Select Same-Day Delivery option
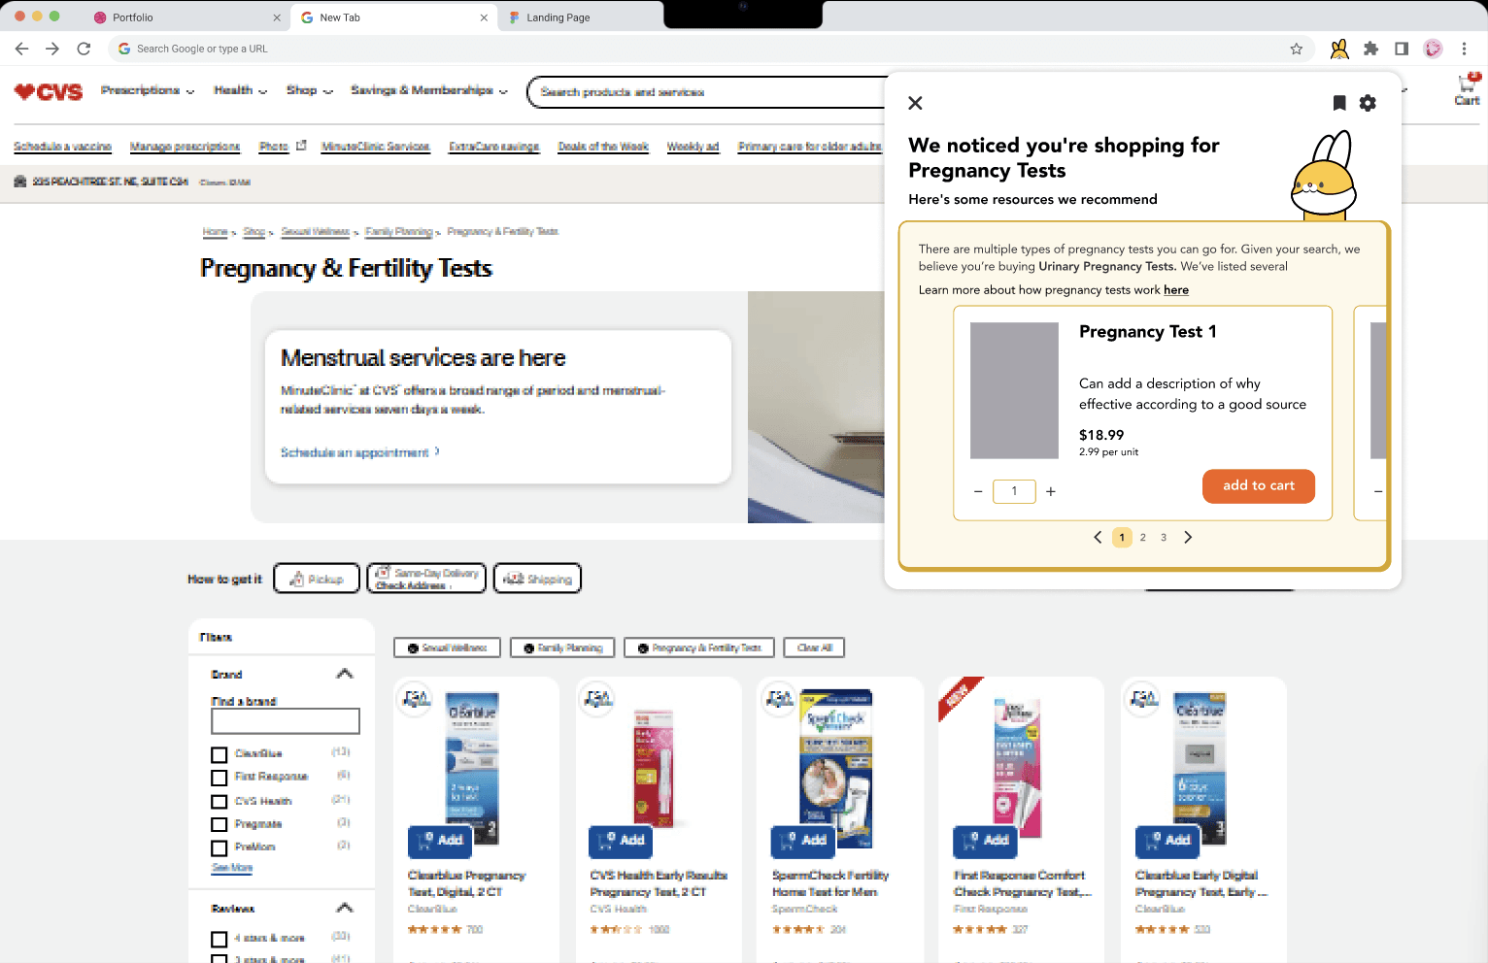This screenshot has height=963, width=1488. [426, 579]
